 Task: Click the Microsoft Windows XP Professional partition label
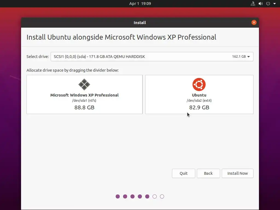click(84, 95)
